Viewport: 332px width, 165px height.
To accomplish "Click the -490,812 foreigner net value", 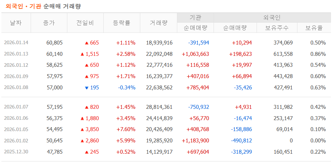I will (x=241, y=141).
